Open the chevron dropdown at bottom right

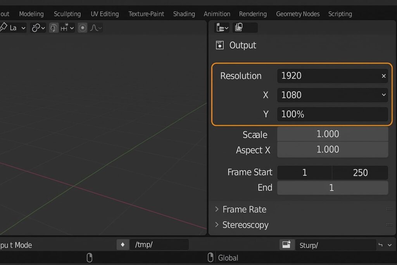(390, 245)
